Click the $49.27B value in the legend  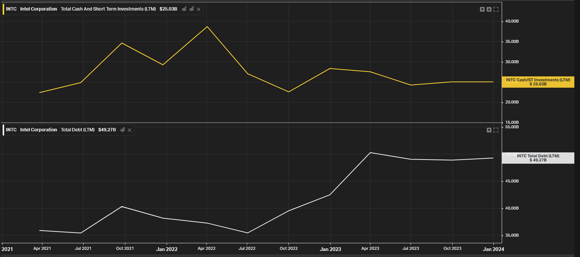(x=107, y=130)
